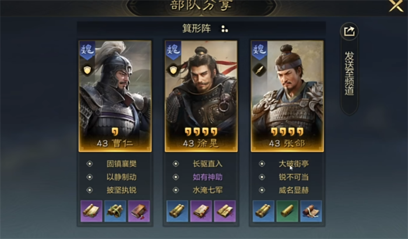Close the 部队分享 panel

tap(396, 5)
